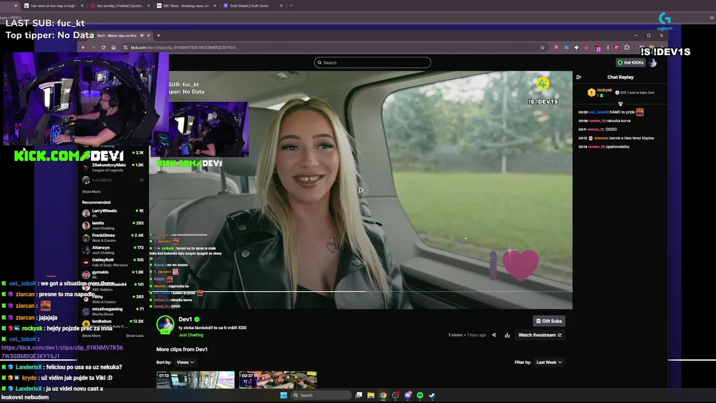Click oeL_tokoK message in Chat Replay
This screenshot has width=716, height=403.
(x=611, y=112)
